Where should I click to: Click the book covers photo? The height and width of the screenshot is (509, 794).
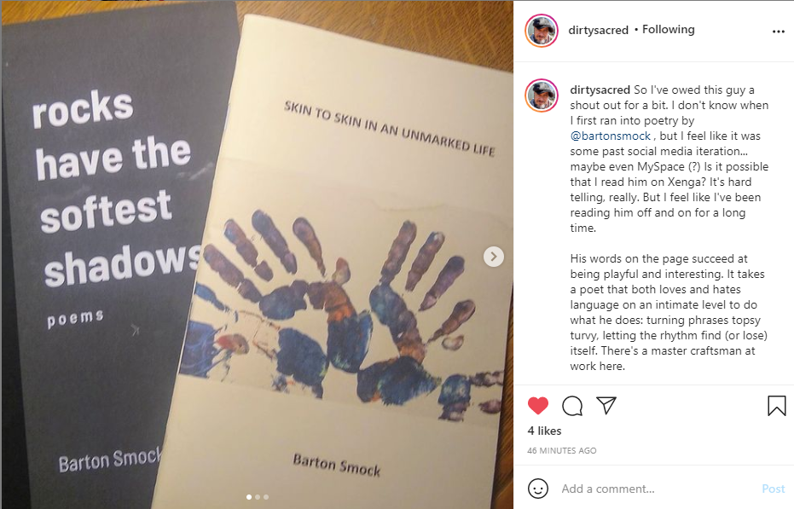258,253
